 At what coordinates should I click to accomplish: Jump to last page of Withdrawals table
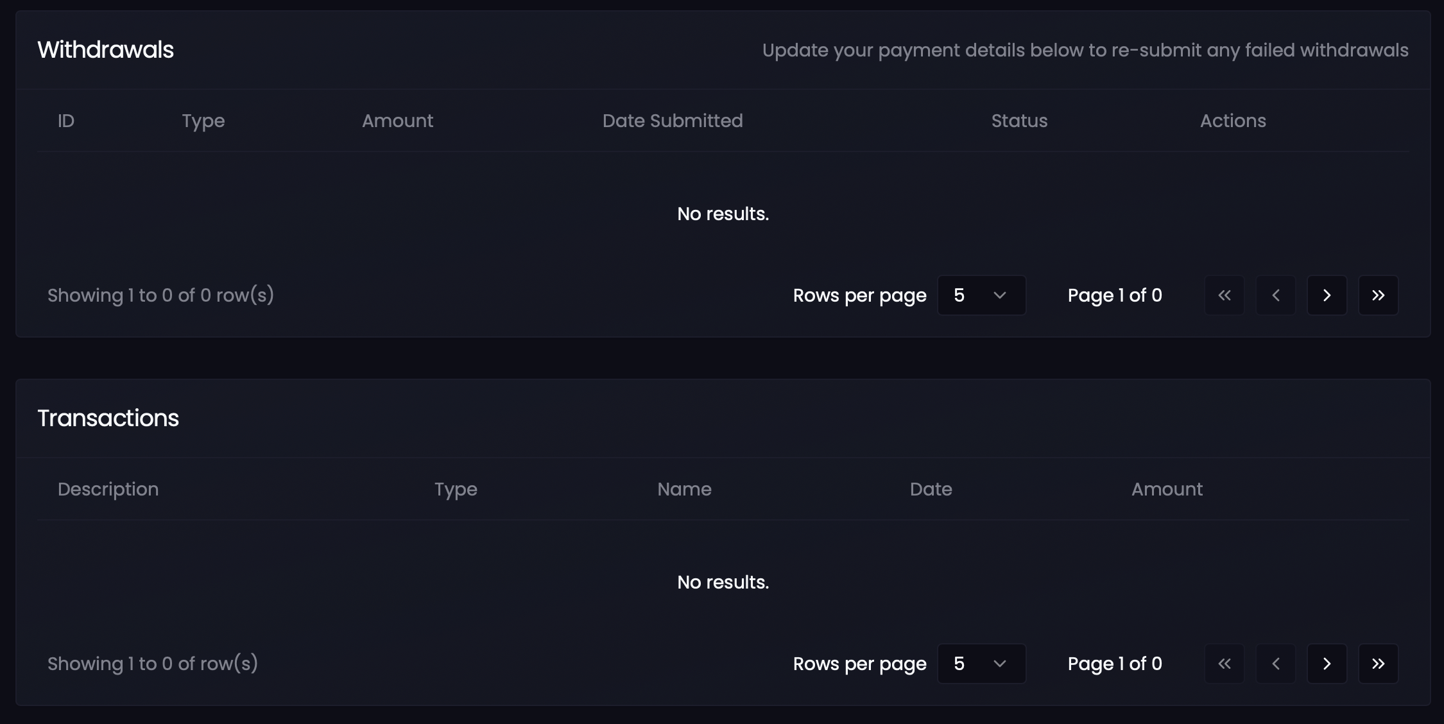[1378, 295]
